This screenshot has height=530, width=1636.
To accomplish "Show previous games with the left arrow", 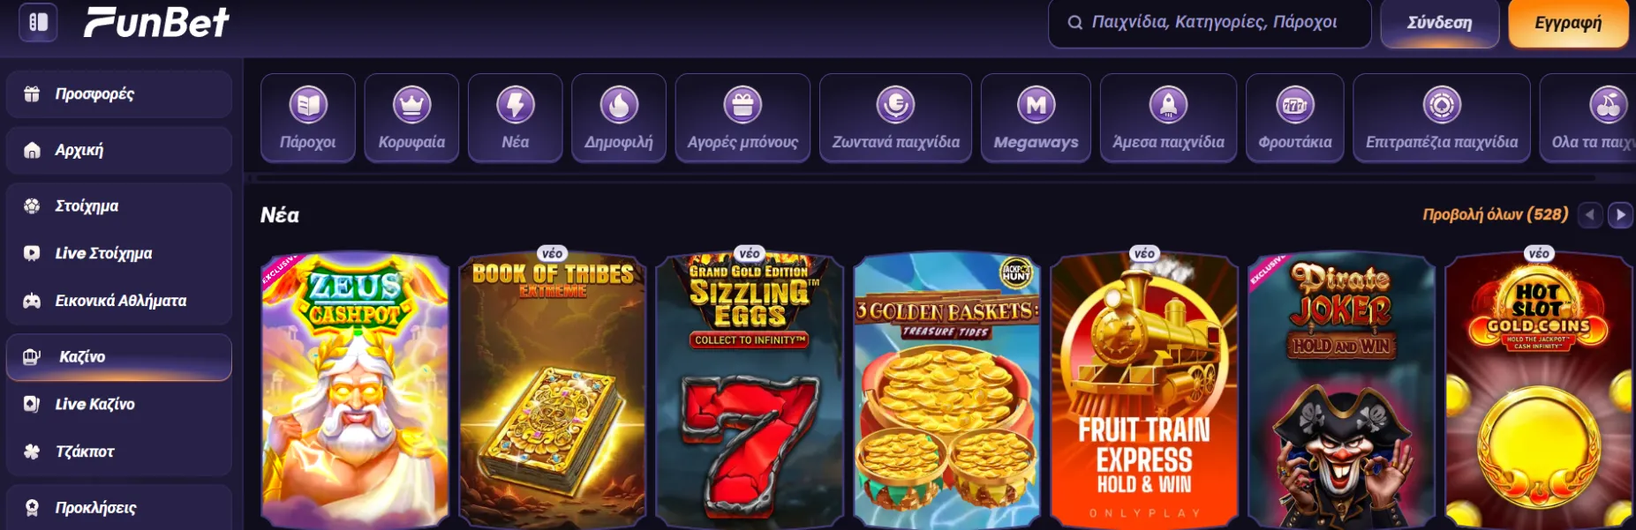I will (x=1590, y=215).
